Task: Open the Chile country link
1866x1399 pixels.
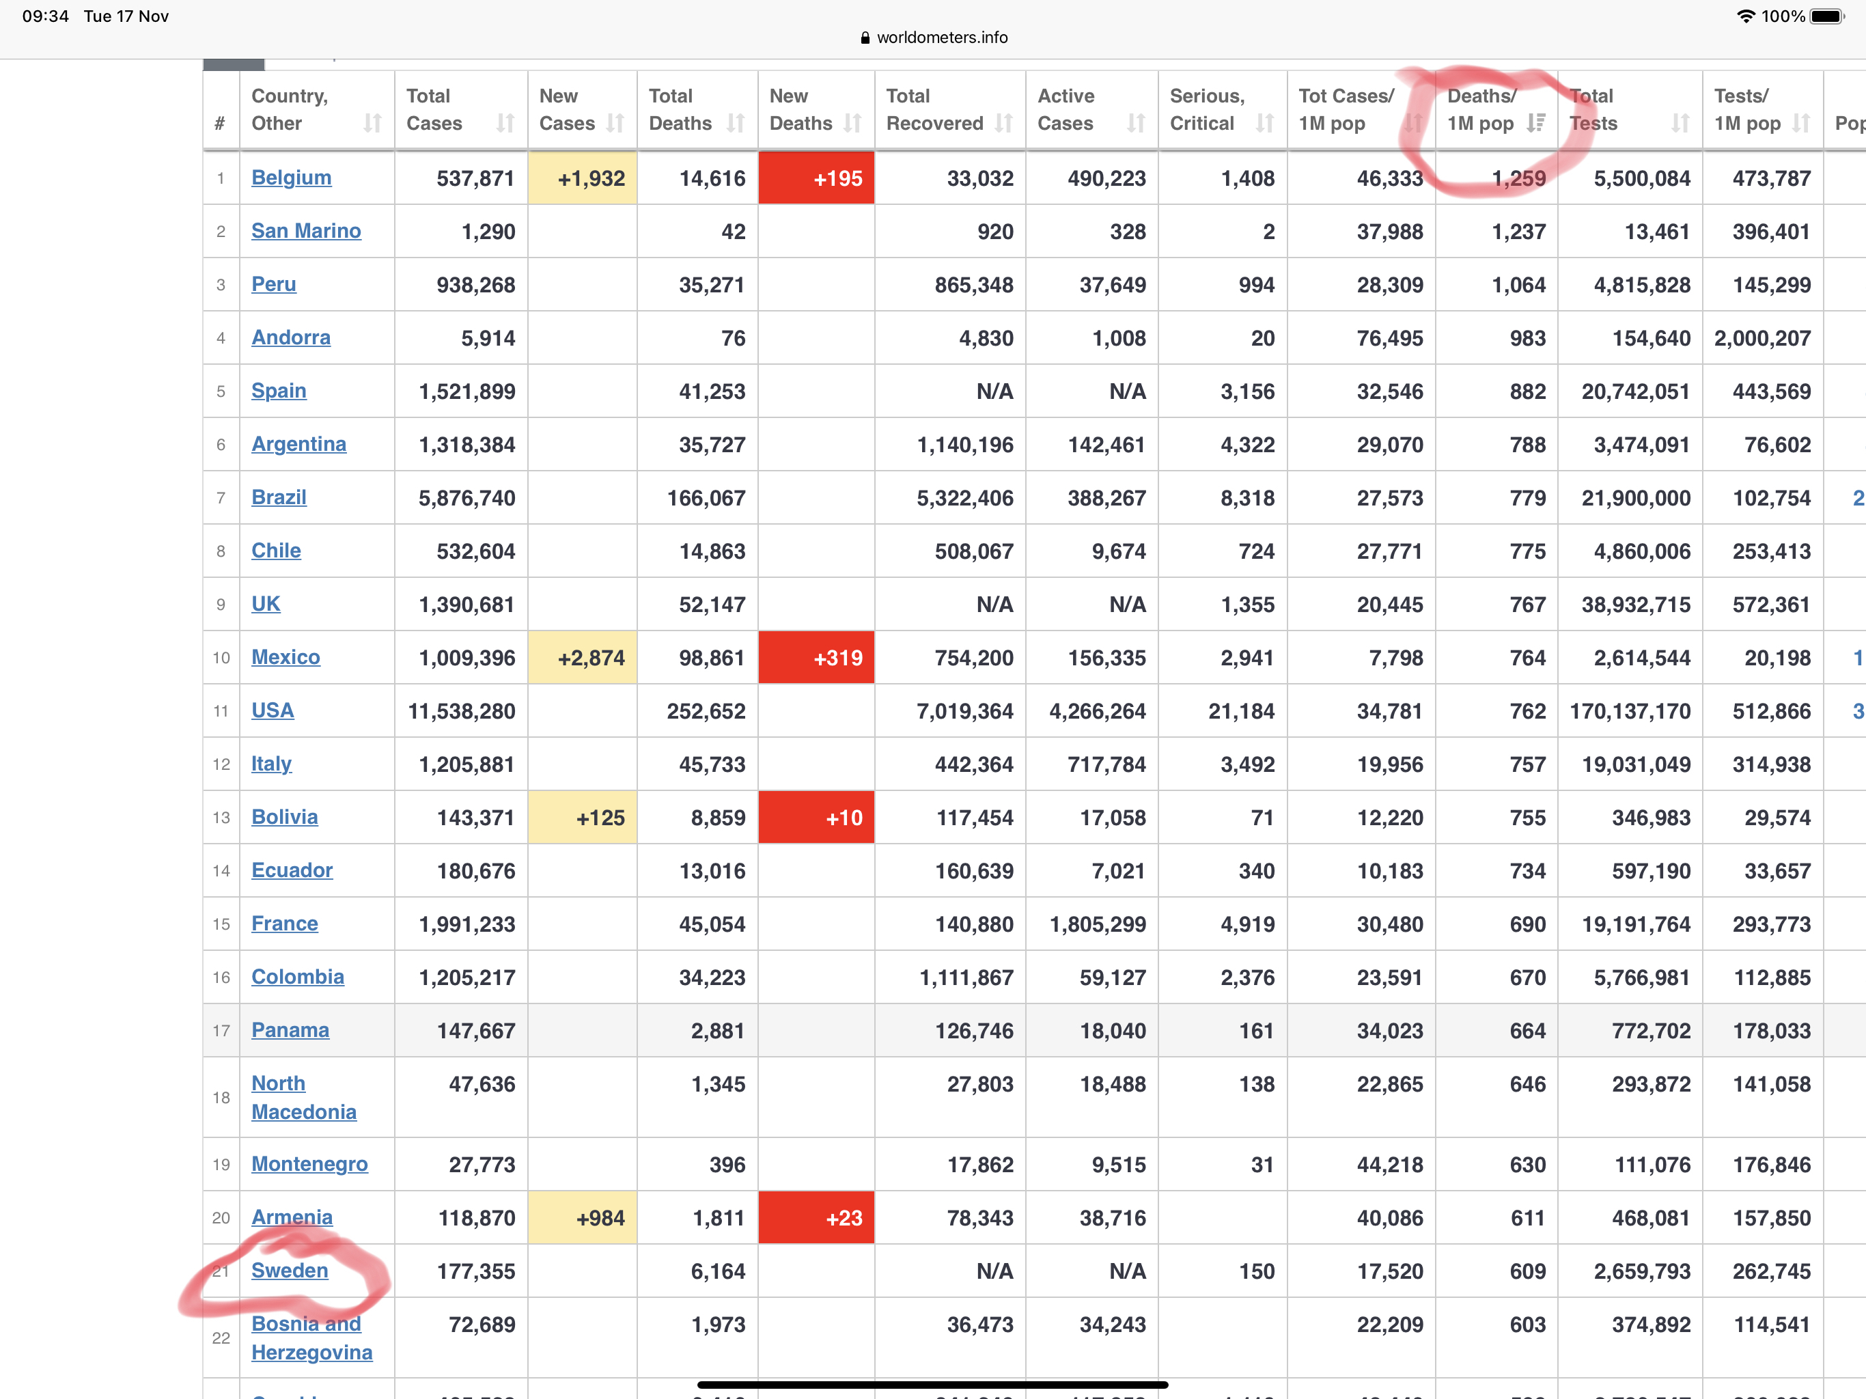Action: click(276, 550)
